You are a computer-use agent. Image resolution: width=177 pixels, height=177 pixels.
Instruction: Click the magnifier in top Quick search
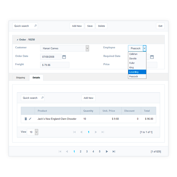36,26
